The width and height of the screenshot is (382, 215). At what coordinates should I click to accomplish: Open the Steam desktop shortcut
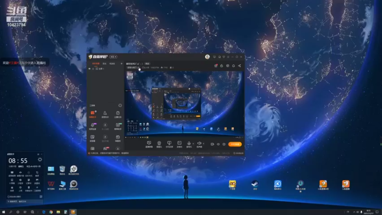(255, 185)
